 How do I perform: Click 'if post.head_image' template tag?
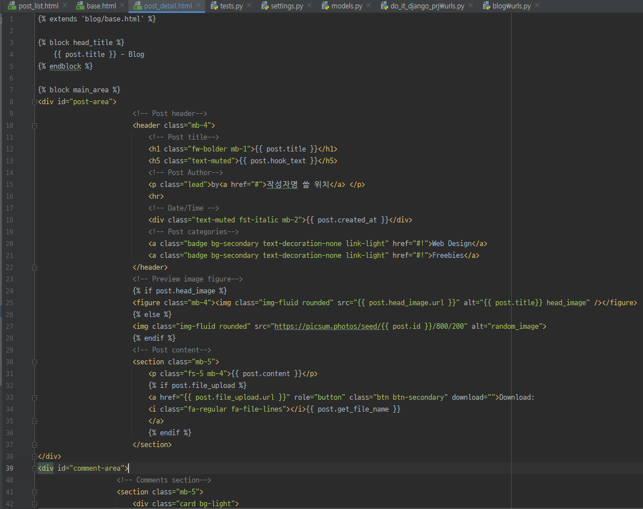pyautogui.click(x=180, y=291)
